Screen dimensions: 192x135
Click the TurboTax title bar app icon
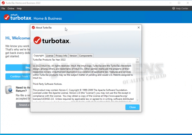click(3, 3)
